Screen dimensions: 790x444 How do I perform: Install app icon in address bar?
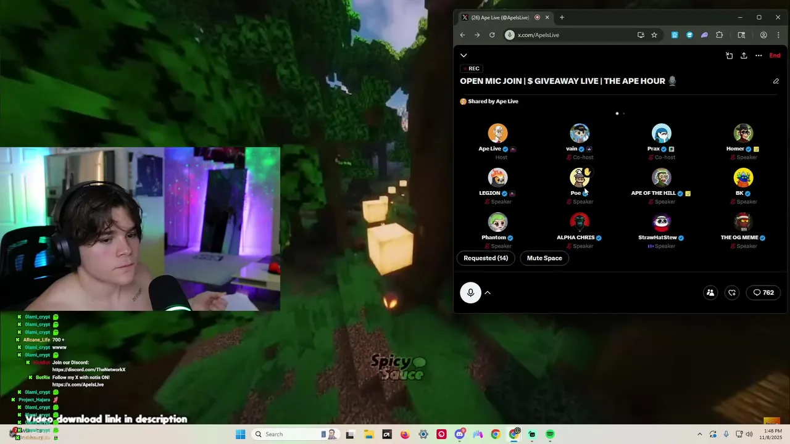click(641, 35)
